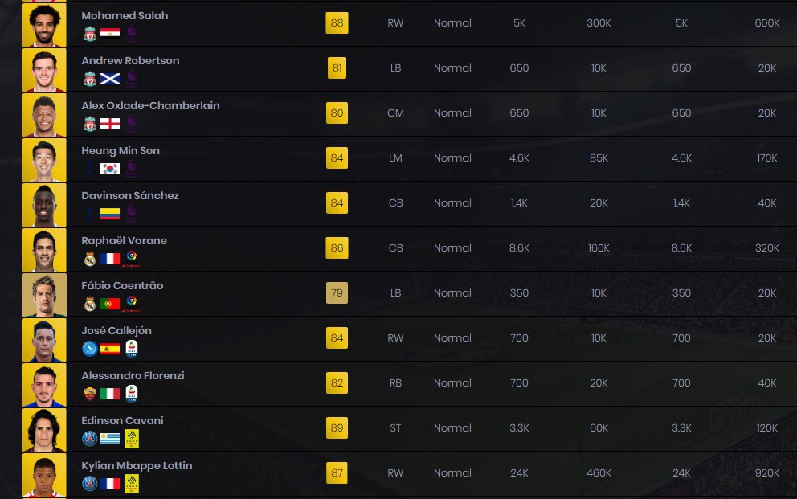Click the Napoli badge under José Callejón
This screenshot has width=797, height=499.
click(90, 349)
